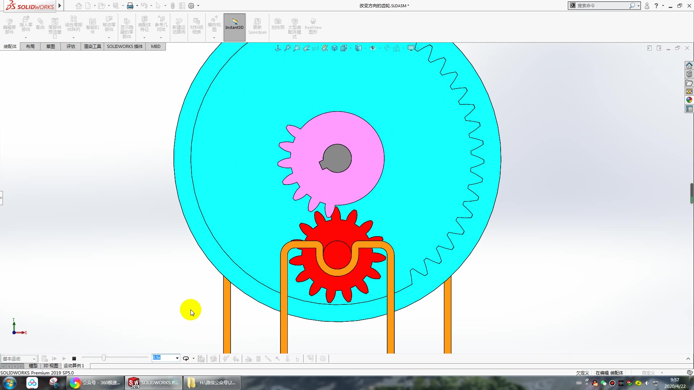The image size is (694, 390).
Task: Open the 0.5x playback speed dropdown
Action: click(x=177, y=358)
